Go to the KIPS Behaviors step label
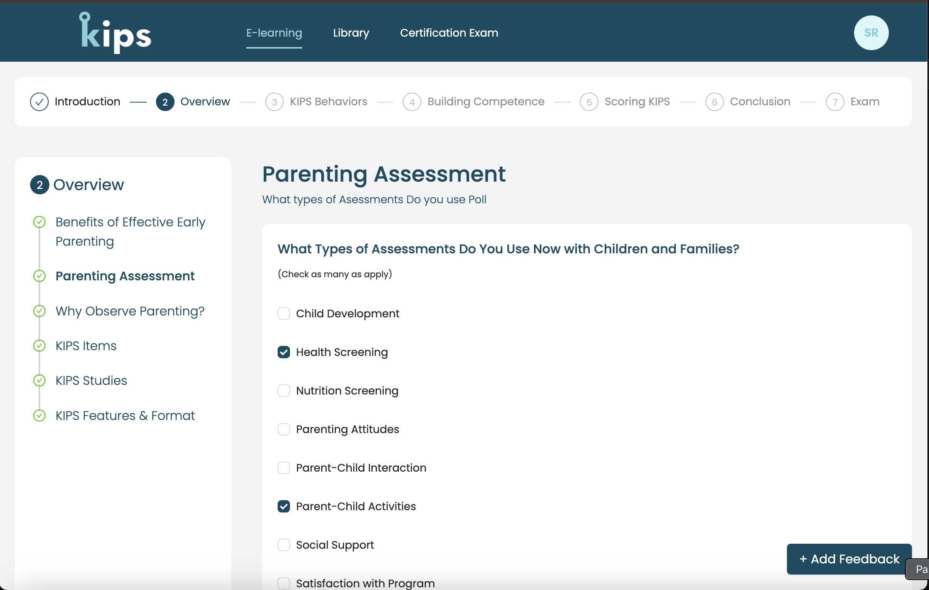929x590 pixels. (x=329, y=102)
